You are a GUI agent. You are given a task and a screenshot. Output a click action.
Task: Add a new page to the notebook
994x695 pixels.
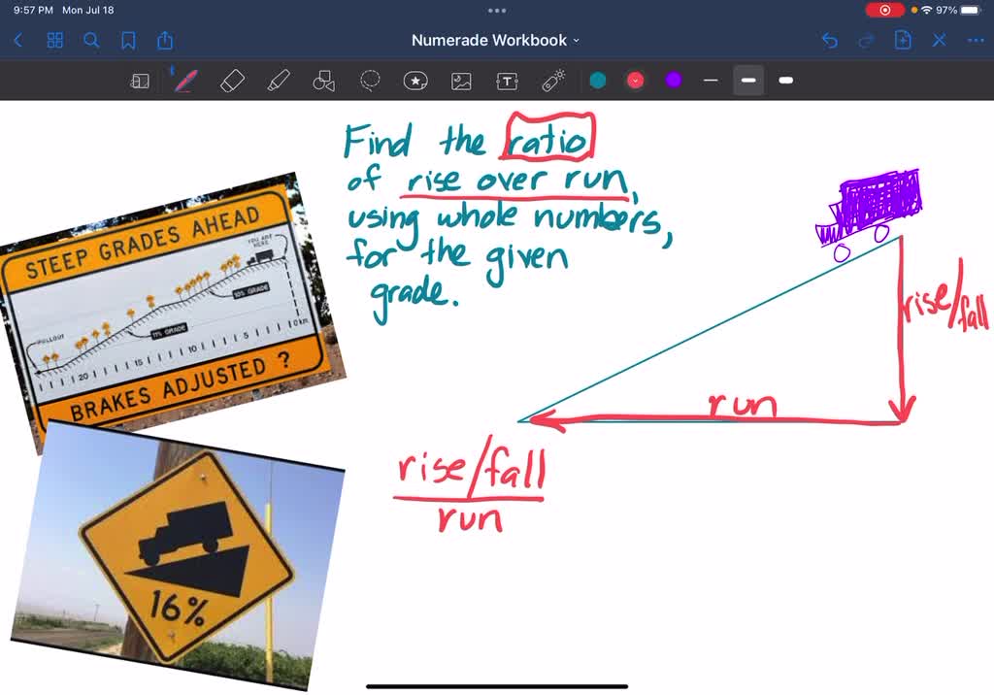point(903,40)
